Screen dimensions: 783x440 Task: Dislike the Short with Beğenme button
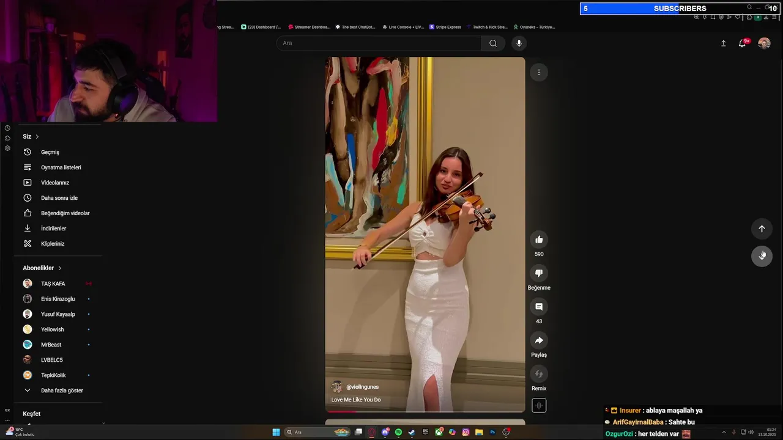pyautogui.click(x=539, y=273)
